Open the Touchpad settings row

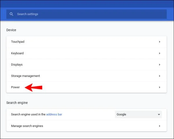[86, 42]
